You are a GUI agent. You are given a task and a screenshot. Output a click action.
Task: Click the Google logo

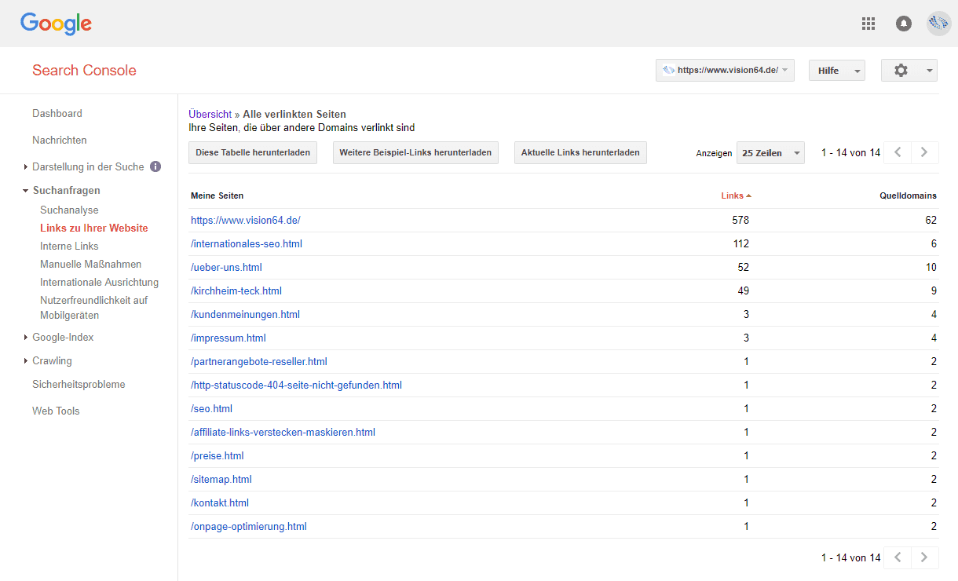(x=56, y=24)
